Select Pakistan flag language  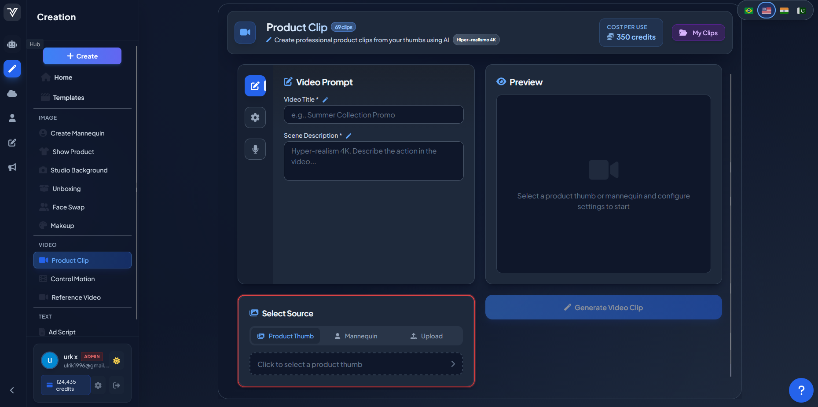[801, 11]
